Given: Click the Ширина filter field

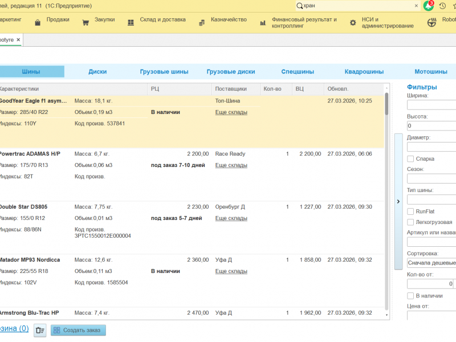Looking at the screenshot, I should pos(431,105).
